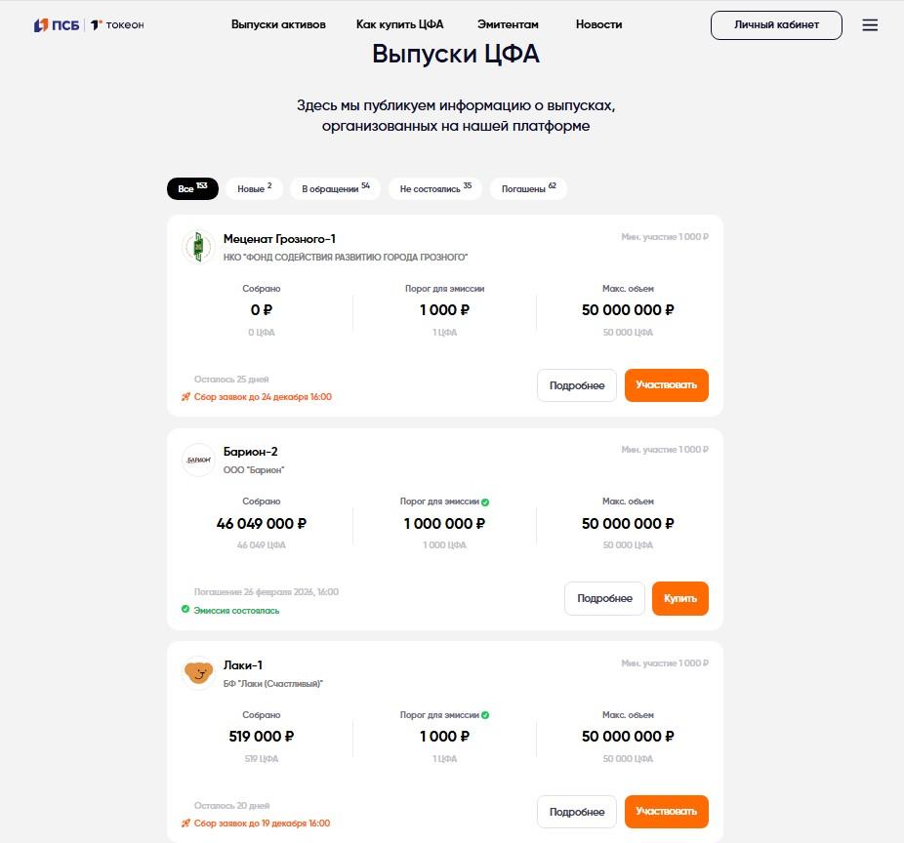Select the Все filter tab
This screenshot has height=843, width=904.
(x=192, y=188)
